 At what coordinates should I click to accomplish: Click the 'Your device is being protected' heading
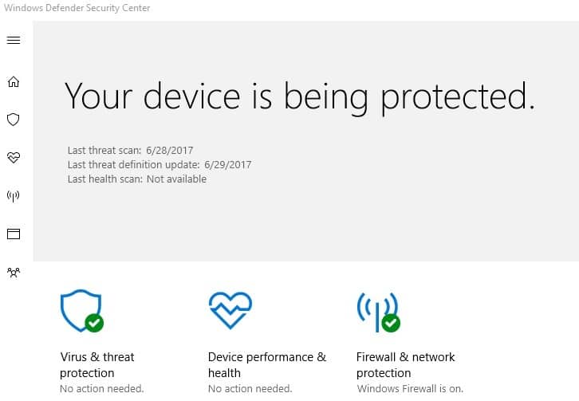pyautogui.click(x=300, y=96)
